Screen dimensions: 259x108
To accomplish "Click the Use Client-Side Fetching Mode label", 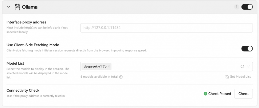I will point(33,45).
